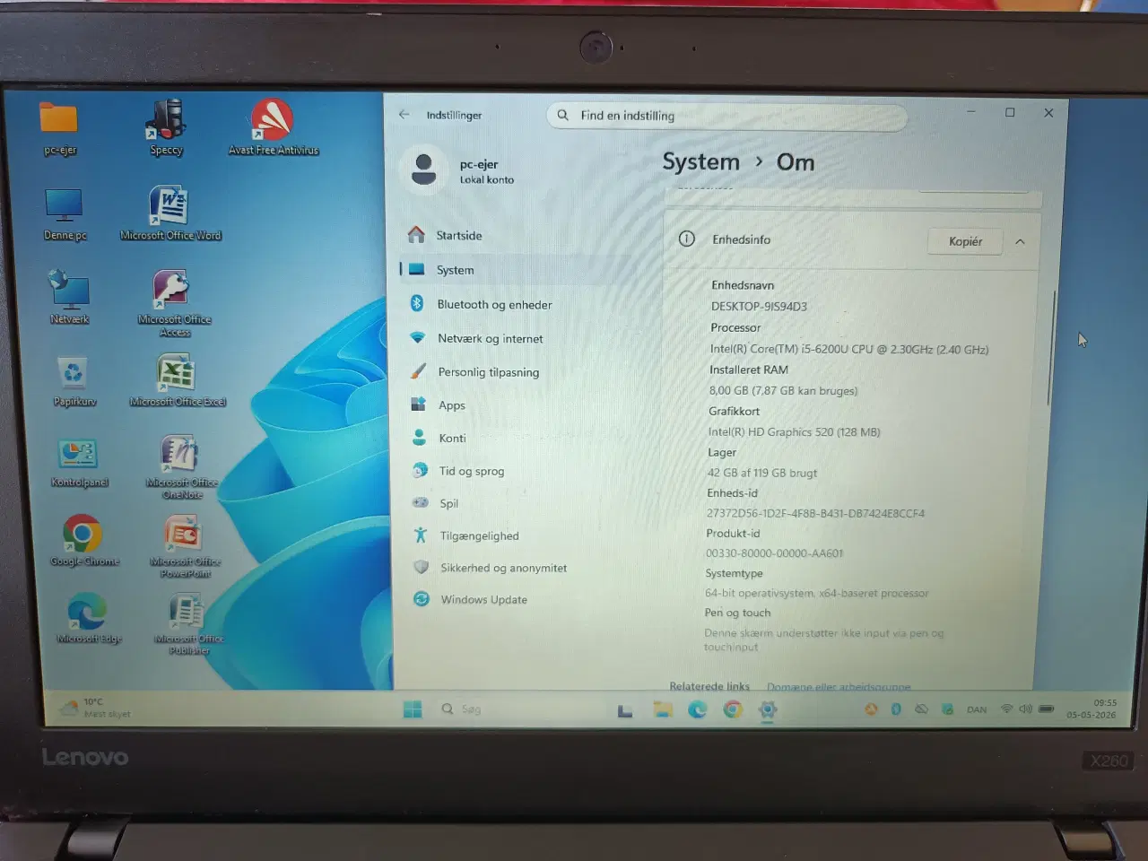Screen dimensions: 1148x861
Task: Click the battery tray icon
Action: pos(1046,709)
